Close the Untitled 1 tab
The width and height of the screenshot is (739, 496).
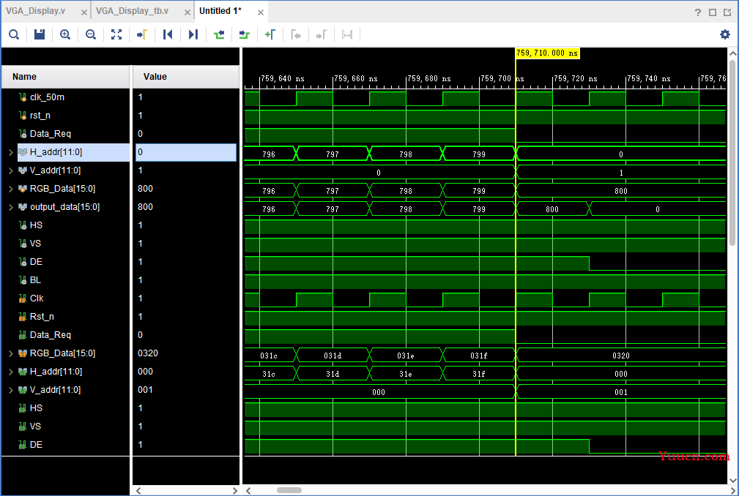[x=261, y=12]
